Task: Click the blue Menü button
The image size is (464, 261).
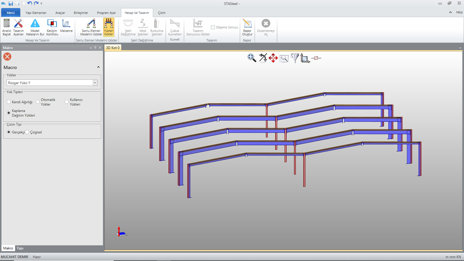Action: click(x=11, y=13)
